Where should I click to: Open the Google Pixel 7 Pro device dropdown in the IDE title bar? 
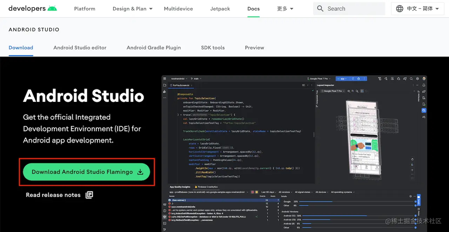(319, 79)
